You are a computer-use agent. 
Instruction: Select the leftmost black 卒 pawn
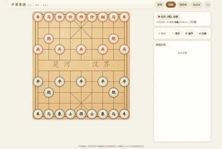click(x=38, y=81)
